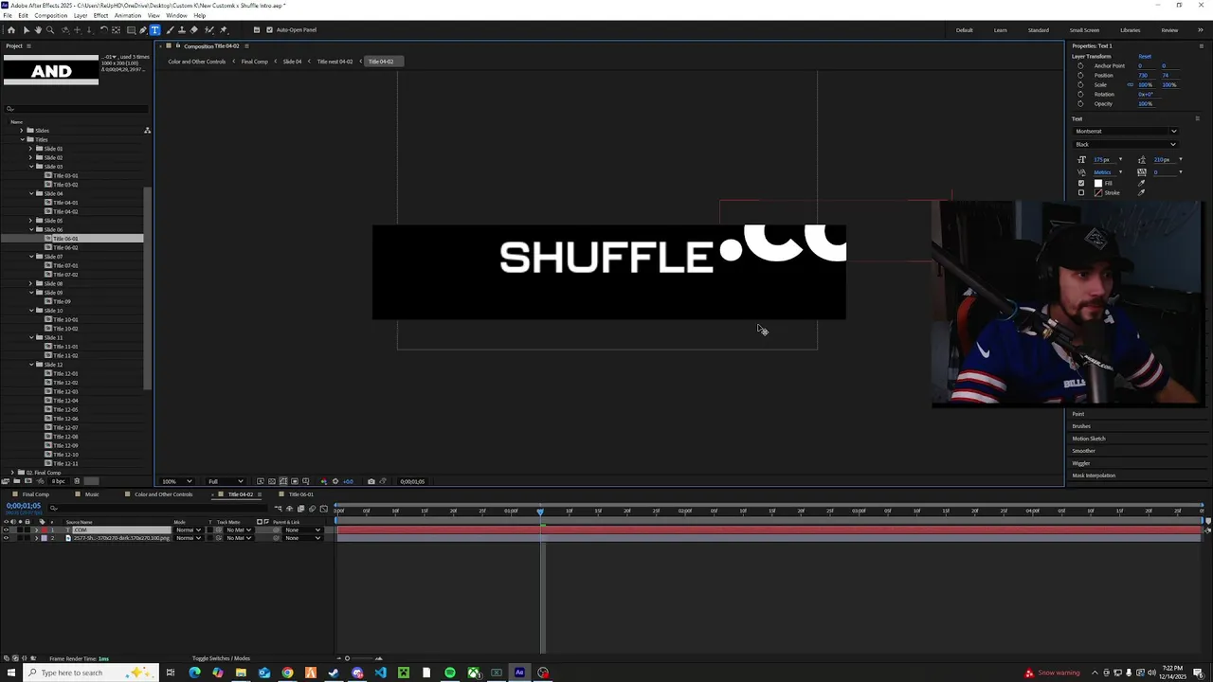The width and height of the screenshot is (1213, 682).
Task: Open the Effect menu
Action: 100,15
